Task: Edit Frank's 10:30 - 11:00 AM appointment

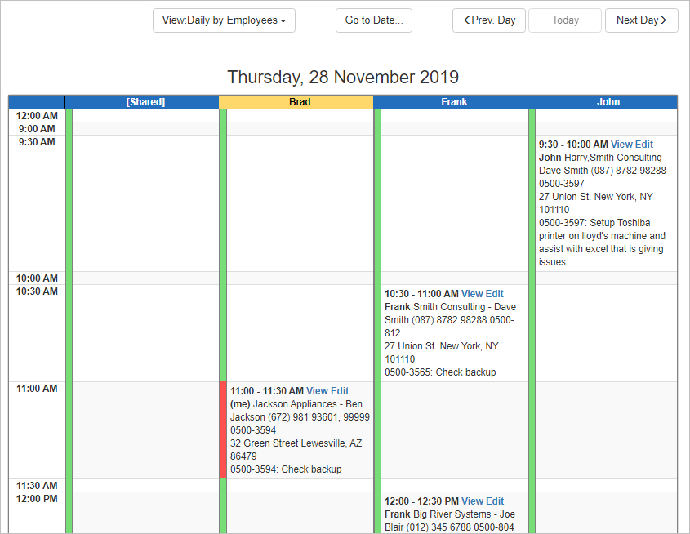Action: coord(494,294)
